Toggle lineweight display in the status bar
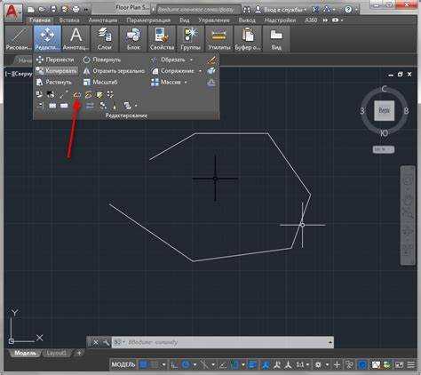This screenshot has width=421, height=375. 253,364
